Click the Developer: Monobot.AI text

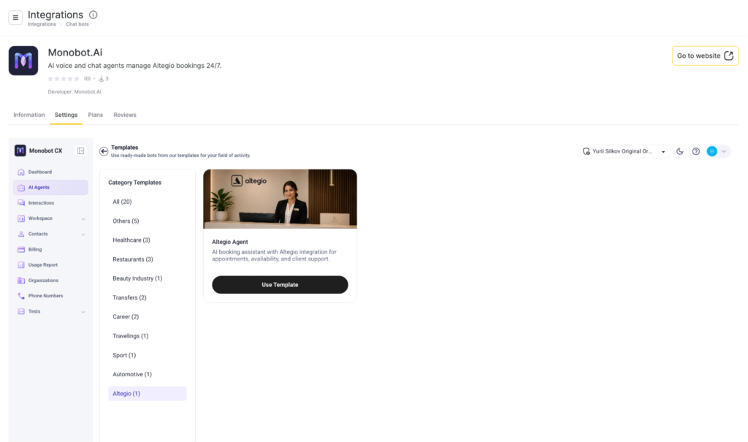point(75,91)
